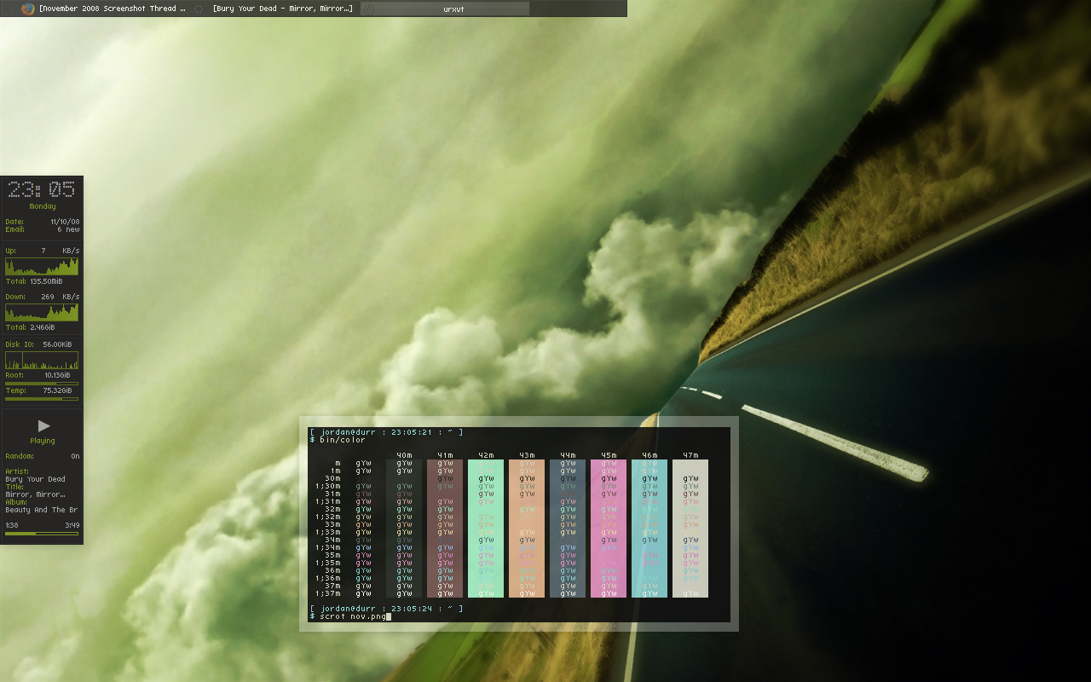Image resolution: width=1091 pixels, height=682 pixels.
Task: Click the light gray 47m color column
Action: (x=690, y=529)
